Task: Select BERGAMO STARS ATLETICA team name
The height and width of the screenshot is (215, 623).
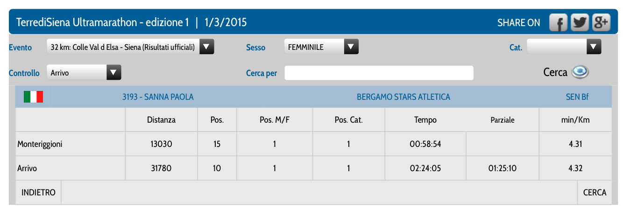Action: [x=404, y=97]
